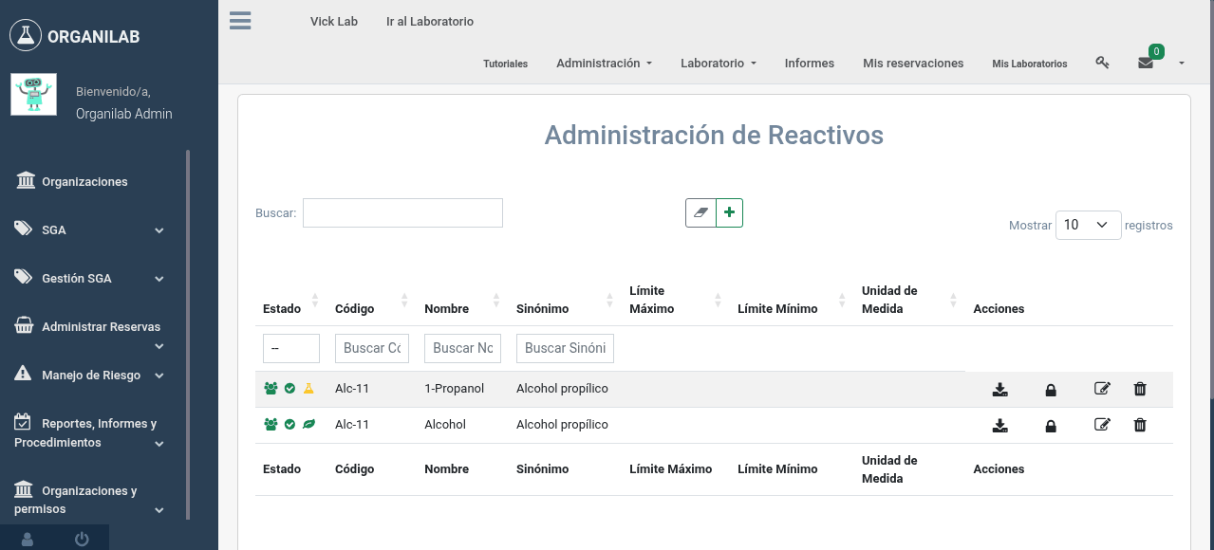The height and width of the screenshot is (550, 1214).
Task: Expand the Gestión SGA sidebar menu
Action: (90, 278)
